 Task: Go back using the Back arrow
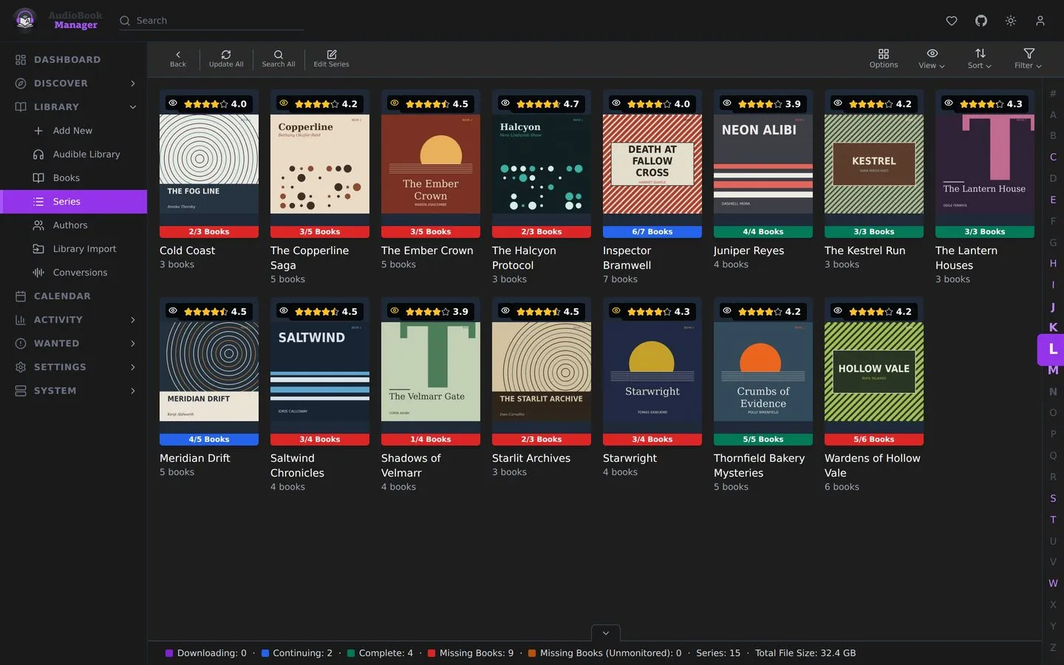click(x=178, y=58)
